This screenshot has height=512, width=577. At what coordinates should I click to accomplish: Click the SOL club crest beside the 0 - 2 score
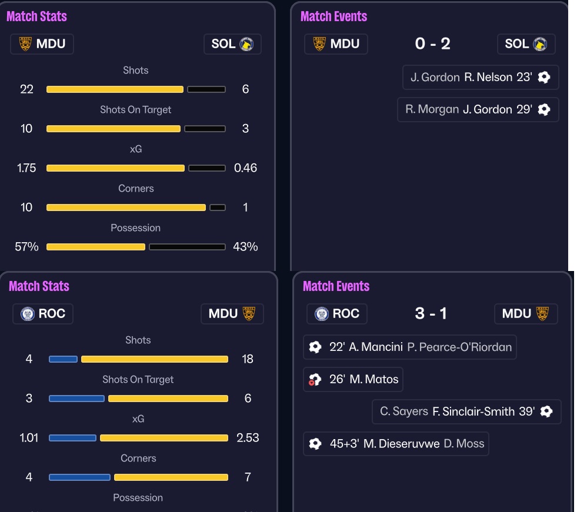coord(540,44)
